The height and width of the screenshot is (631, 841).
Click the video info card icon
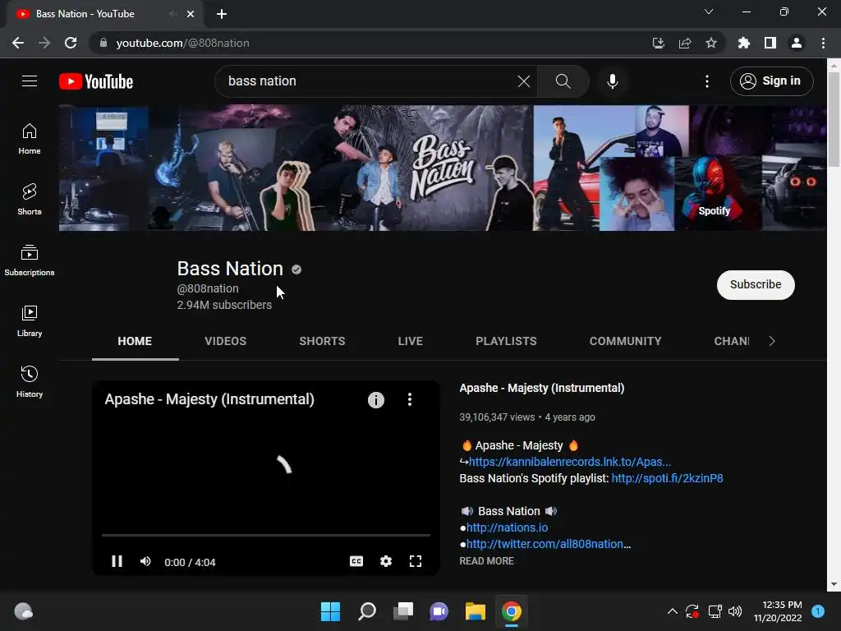[376, 400]
